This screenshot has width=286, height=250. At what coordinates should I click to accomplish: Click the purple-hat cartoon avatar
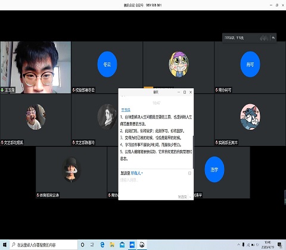179,64
